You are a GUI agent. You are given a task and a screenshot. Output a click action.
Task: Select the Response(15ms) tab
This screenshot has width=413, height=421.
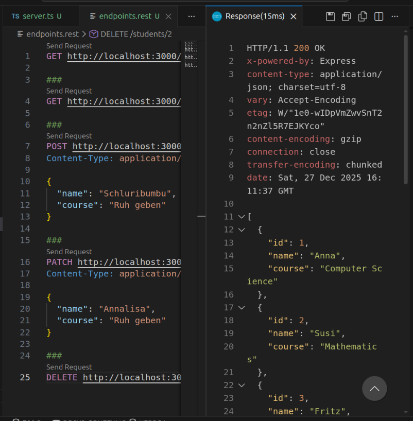click(254, 16)
